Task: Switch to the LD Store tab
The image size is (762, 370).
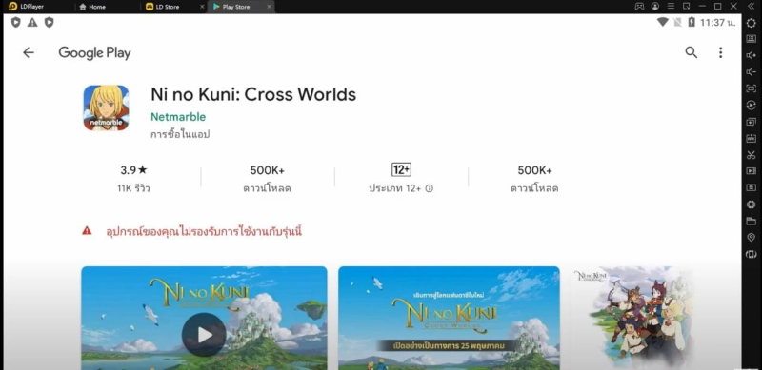Action: [169, 7]
